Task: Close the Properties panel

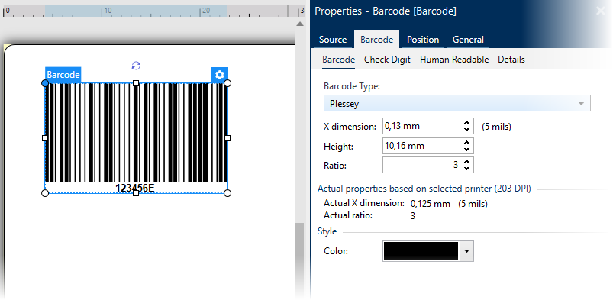Action: pyautogui.click(x=601, y=11)
